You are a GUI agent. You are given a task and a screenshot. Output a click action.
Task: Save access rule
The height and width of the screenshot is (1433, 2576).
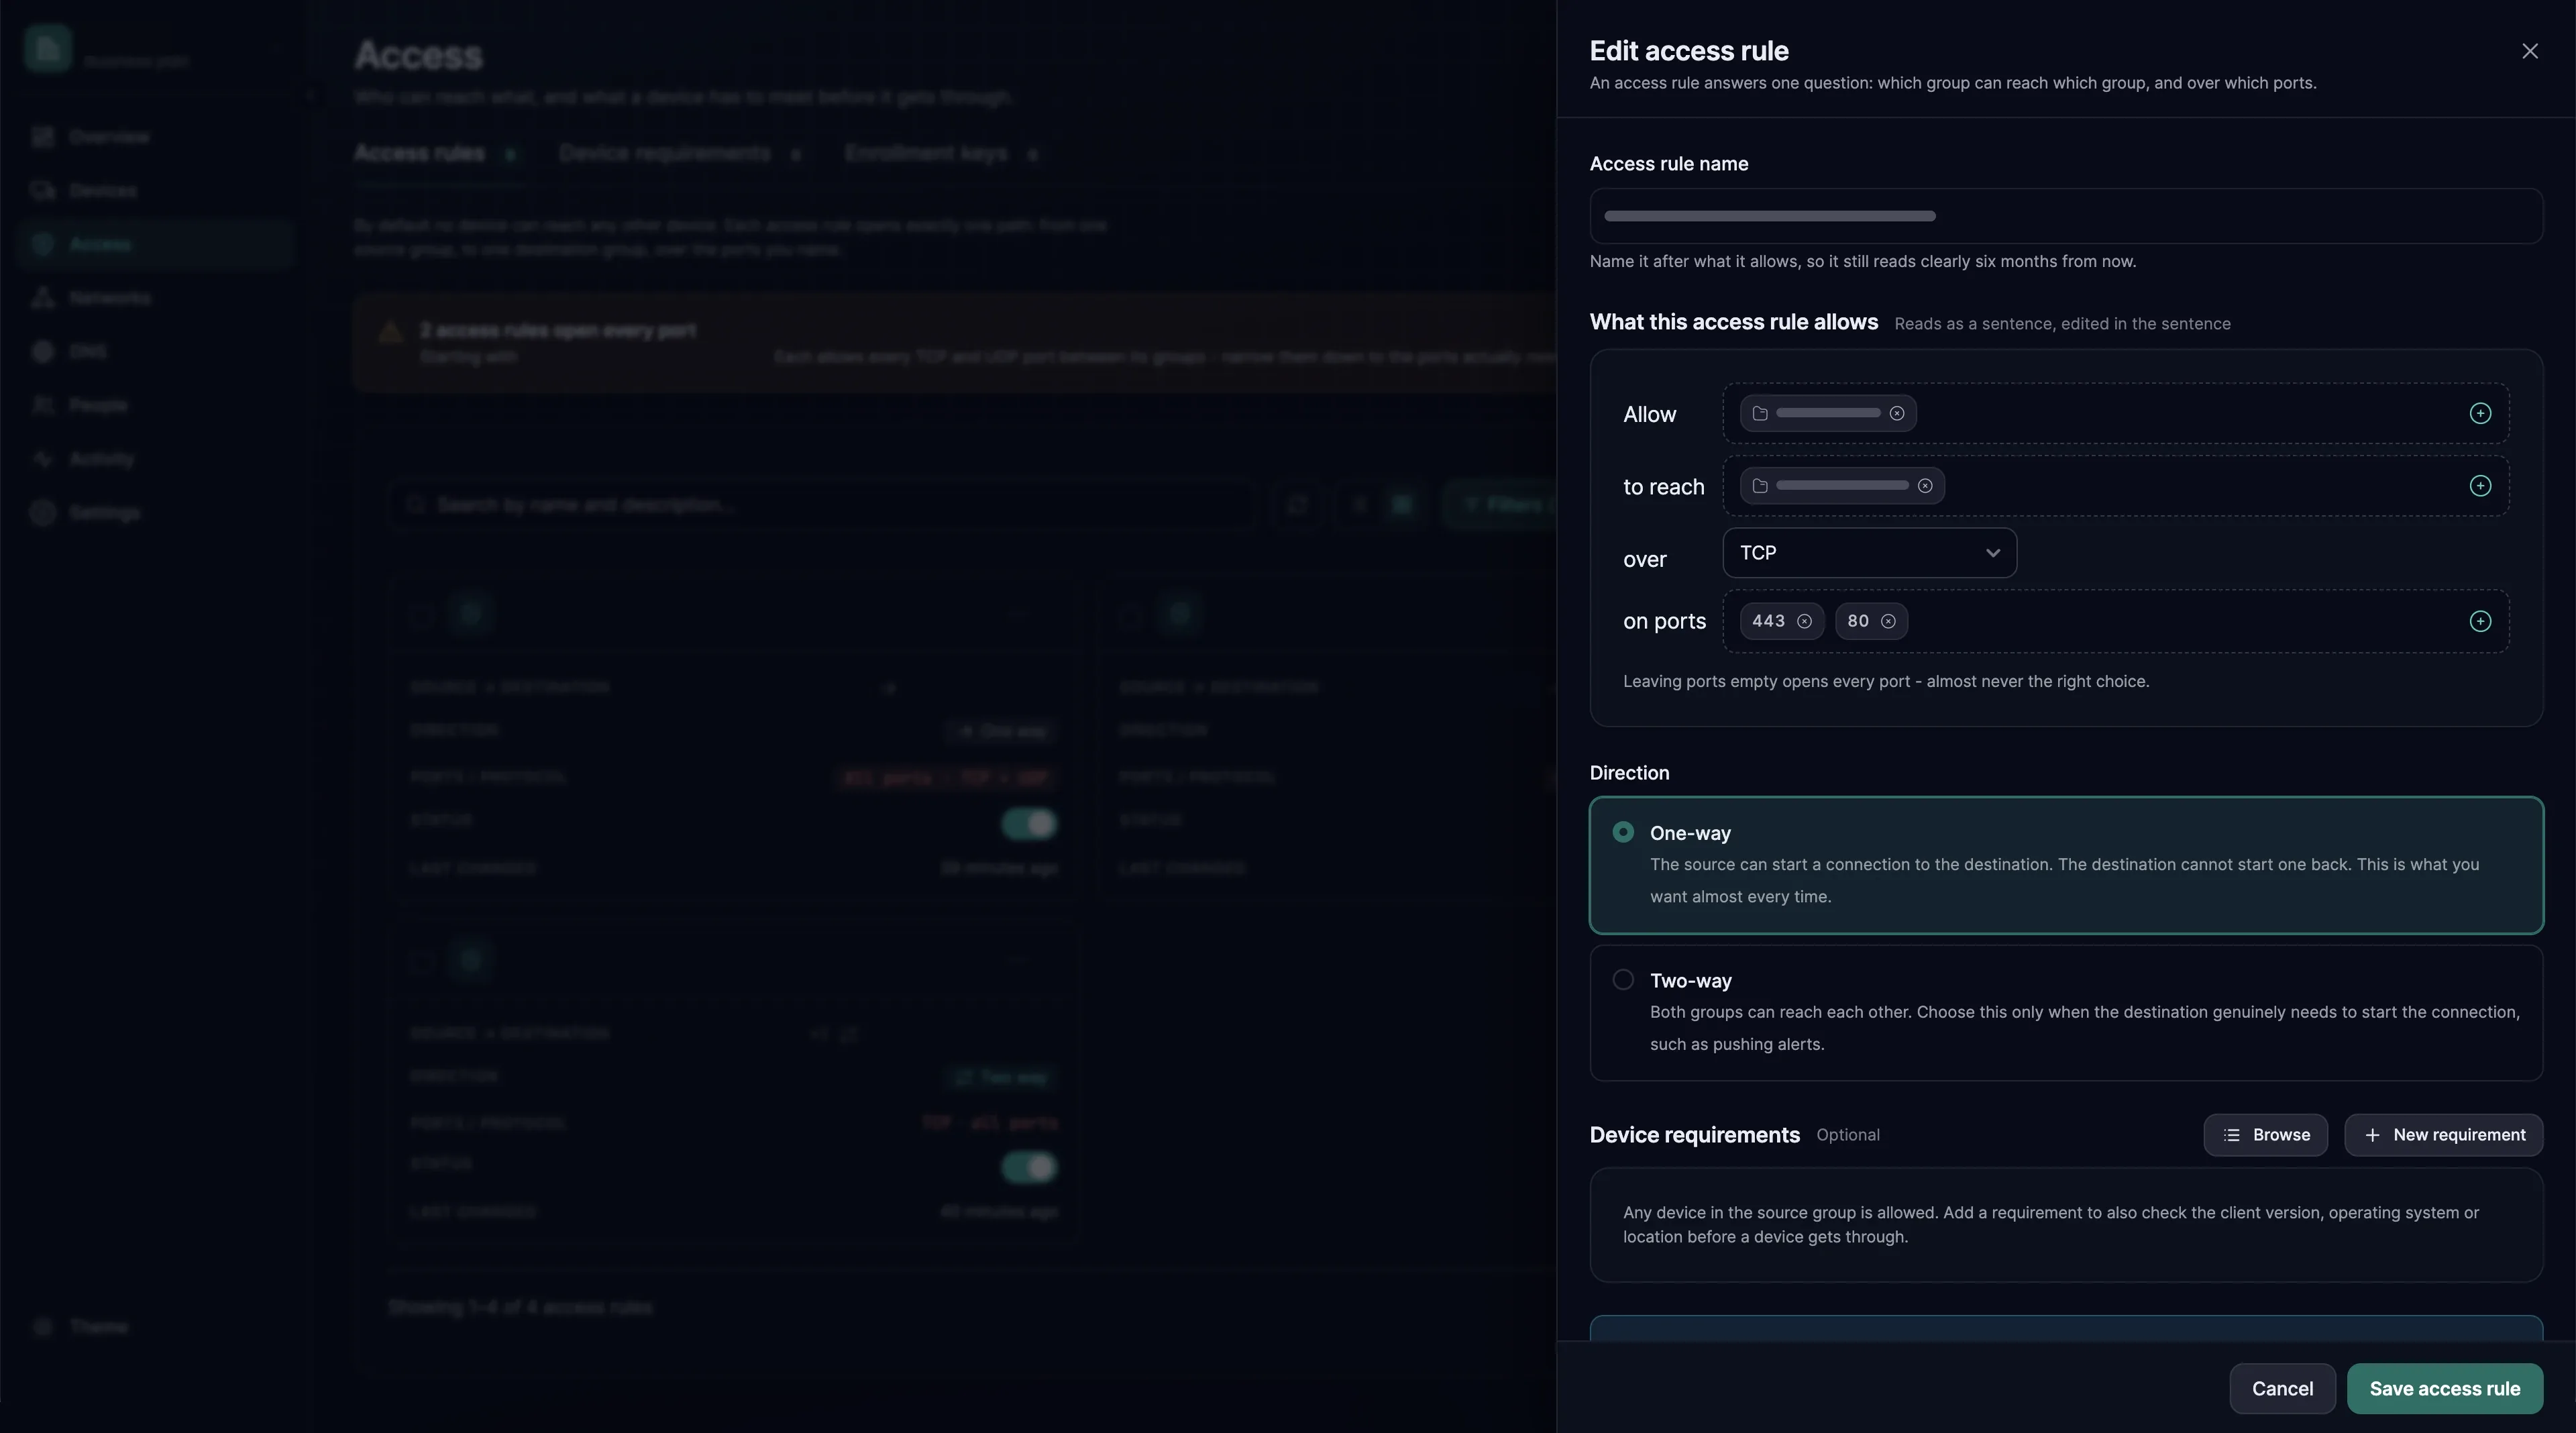click(2444, 1388)
